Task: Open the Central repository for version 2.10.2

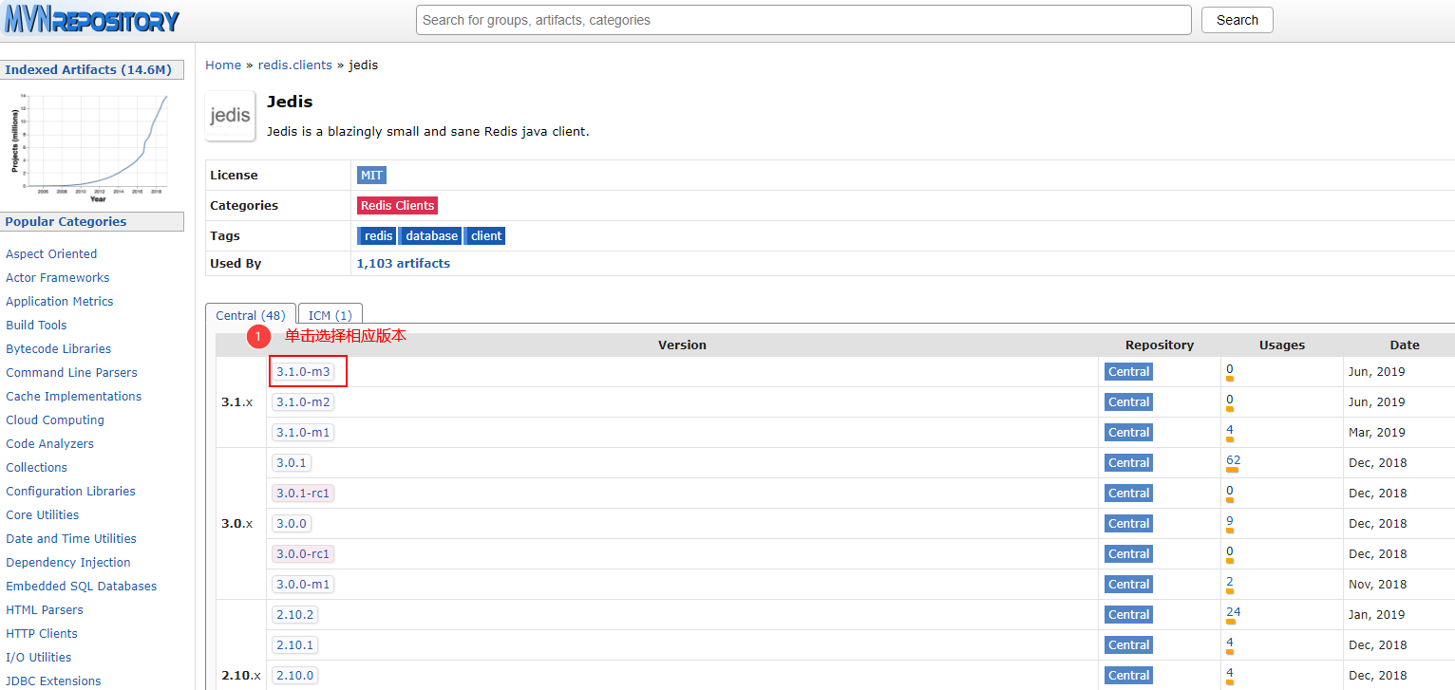Action: click(x=1127, y=614)
